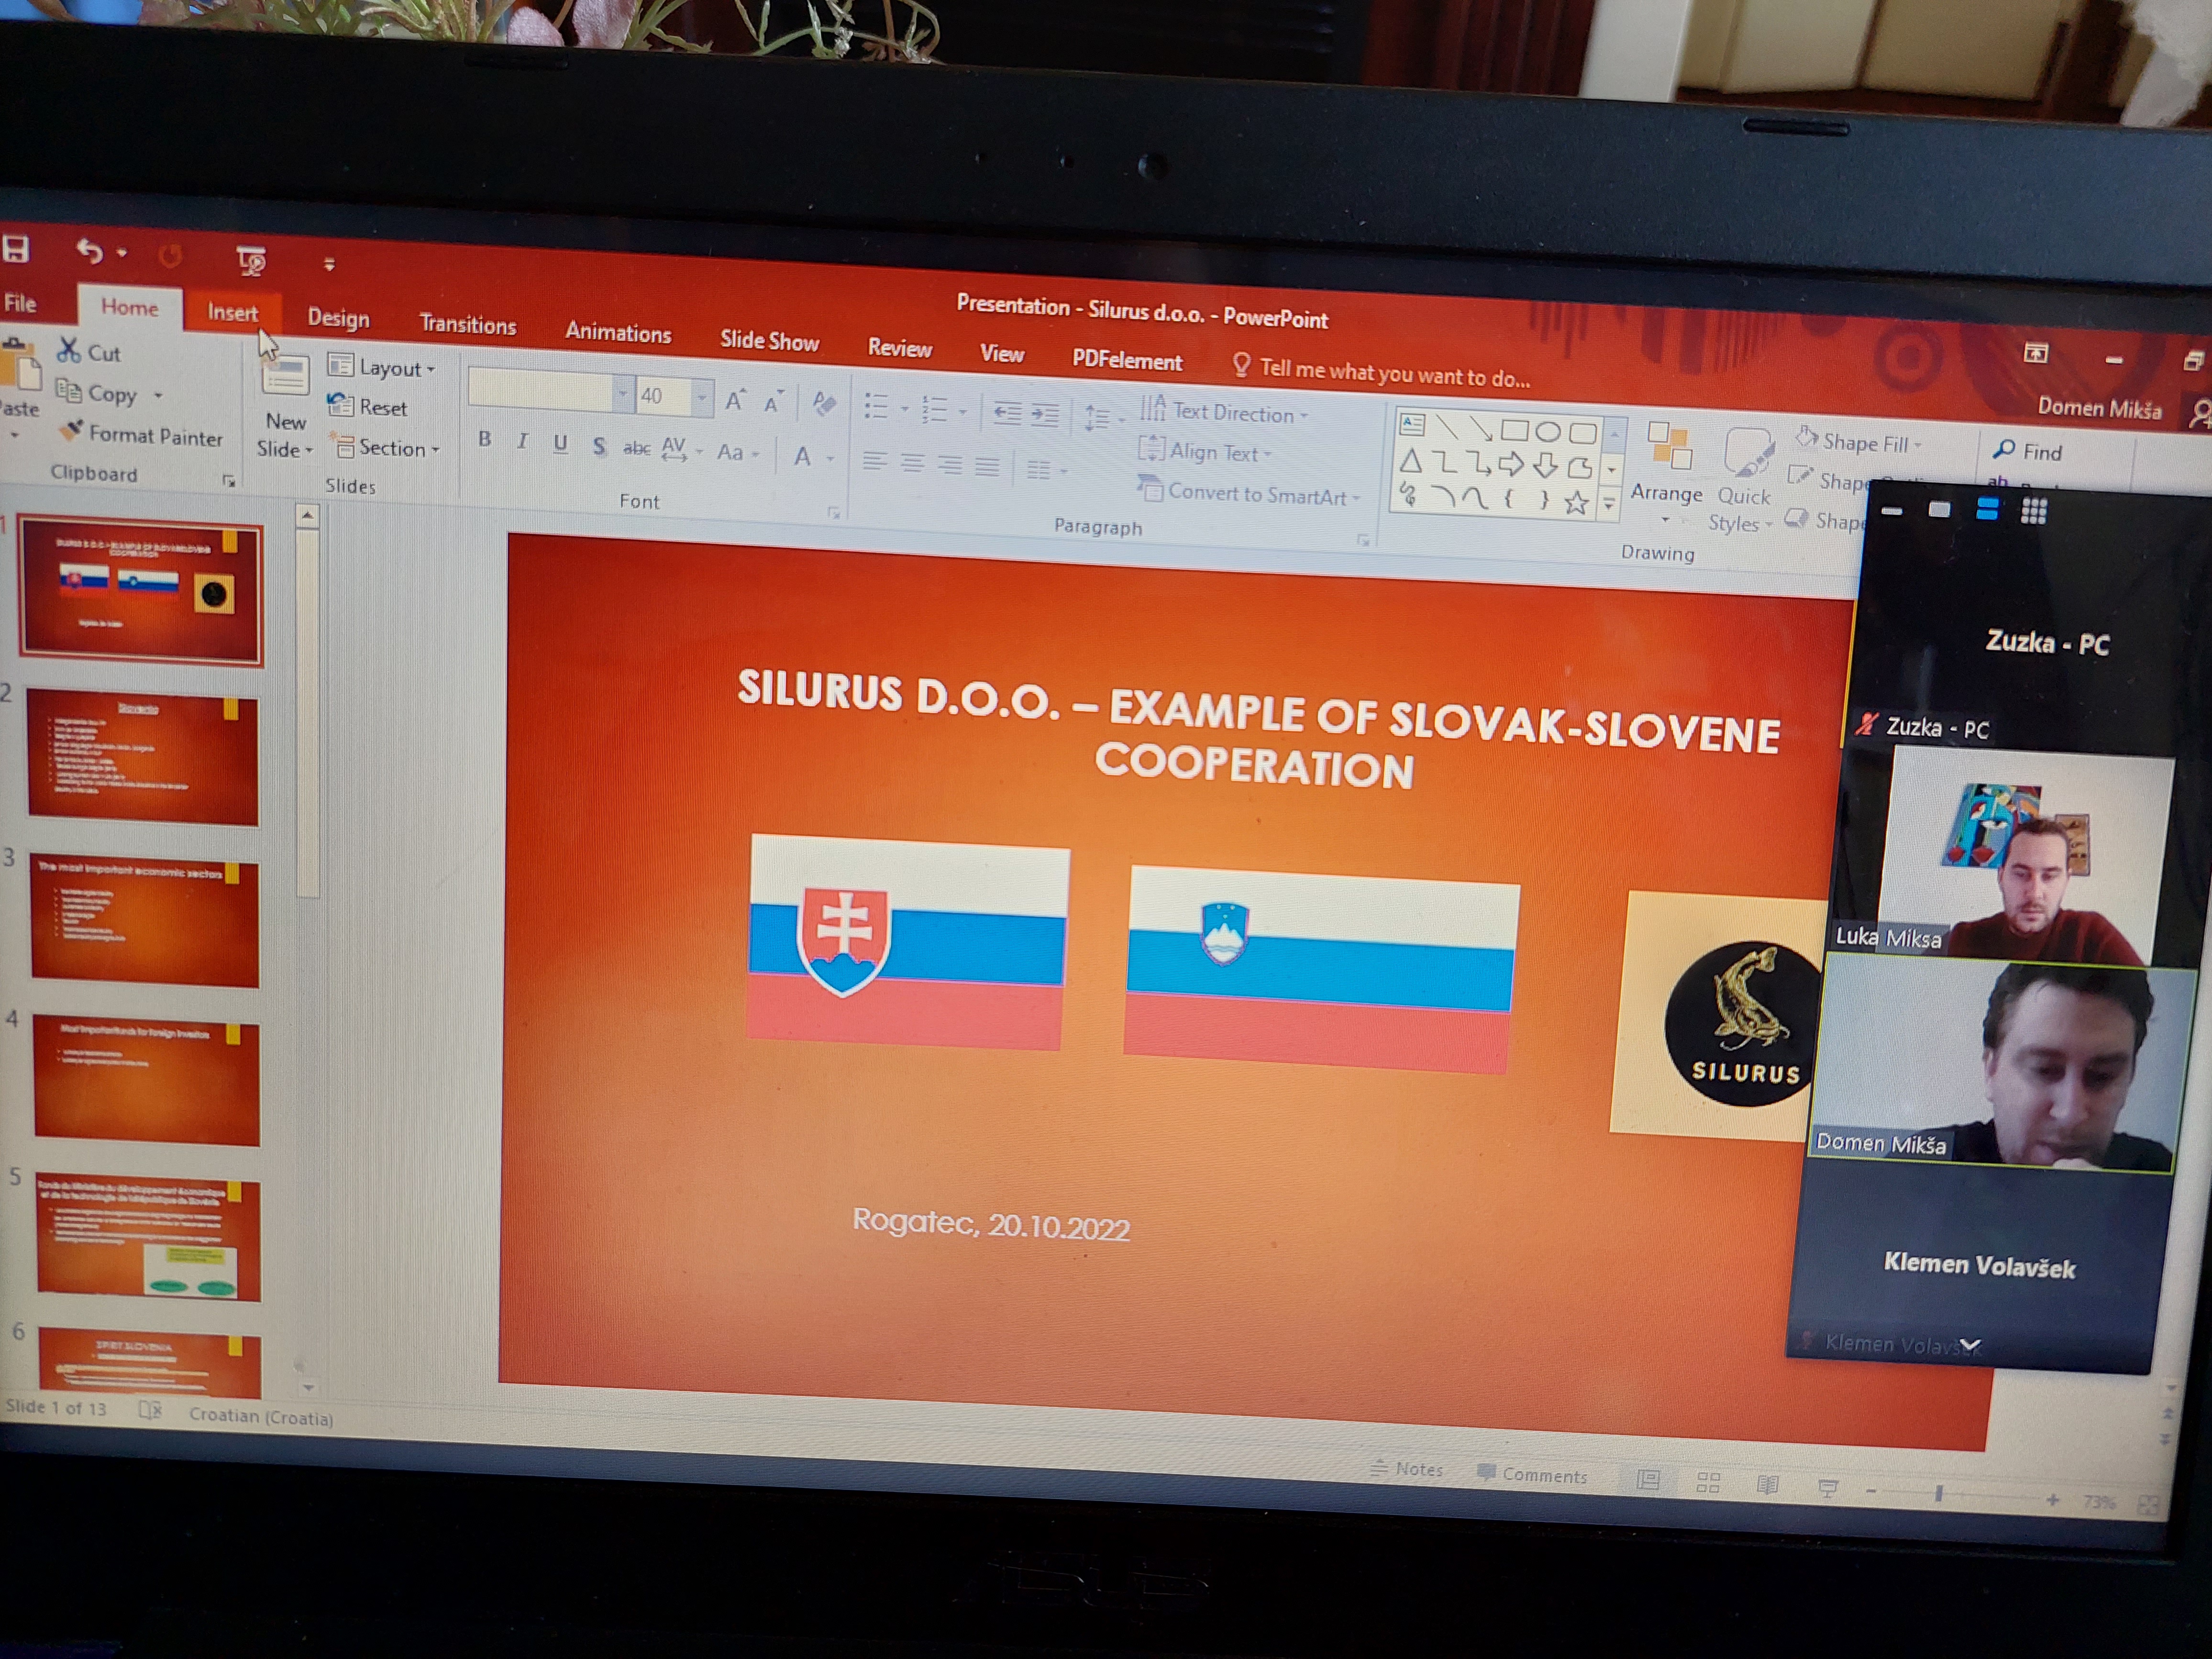
Task: Click slide panel scrollbar up arrow
Action: [307, 516]
